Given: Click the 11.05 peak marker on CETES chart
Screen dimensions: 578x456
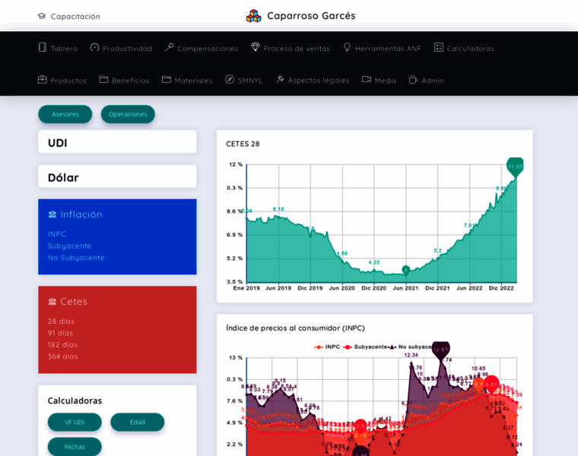Looking at the screenshot, I should (x=515, y=166).
